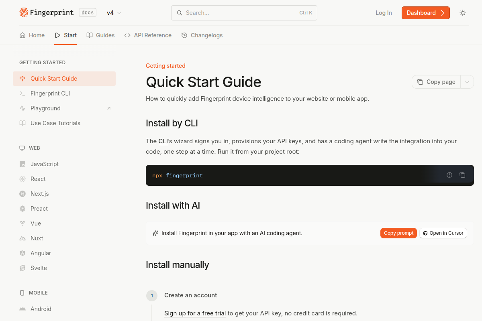The width and height of the screenshot is (482, 321).
Task: Click the Fingerprint CLI terminal icon
Action: pos(22,93)
